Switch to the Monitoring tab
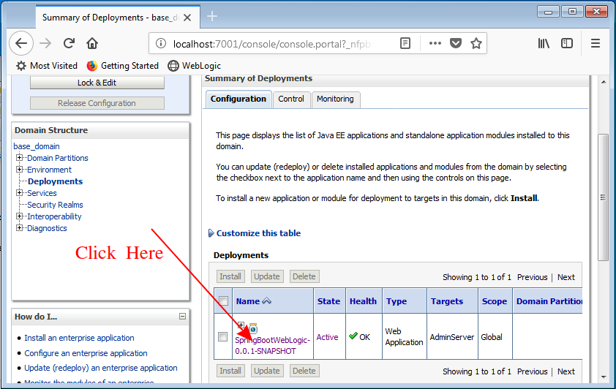The width and height of the screenshot is (616, 389). point(335,99)
